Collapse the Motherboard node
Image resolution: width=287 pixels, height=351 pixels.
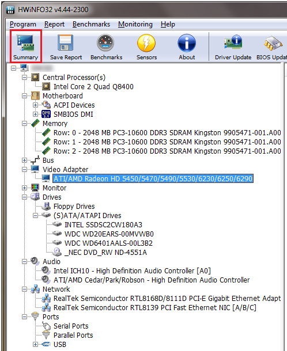24,96
